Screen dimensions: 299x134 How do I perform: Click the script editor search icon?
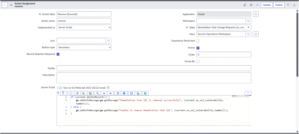tap(98, 93)
